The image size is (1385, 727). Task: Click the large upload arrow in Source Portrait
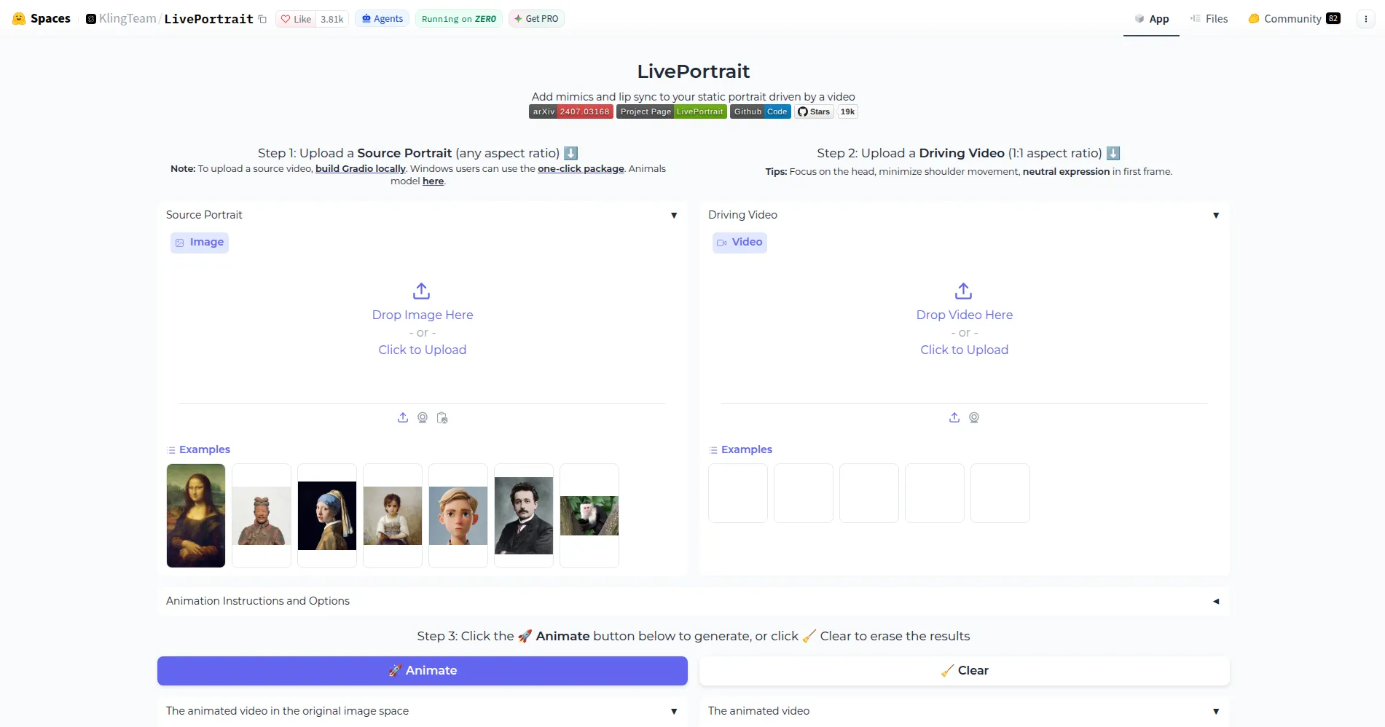(x=422, y=291)
